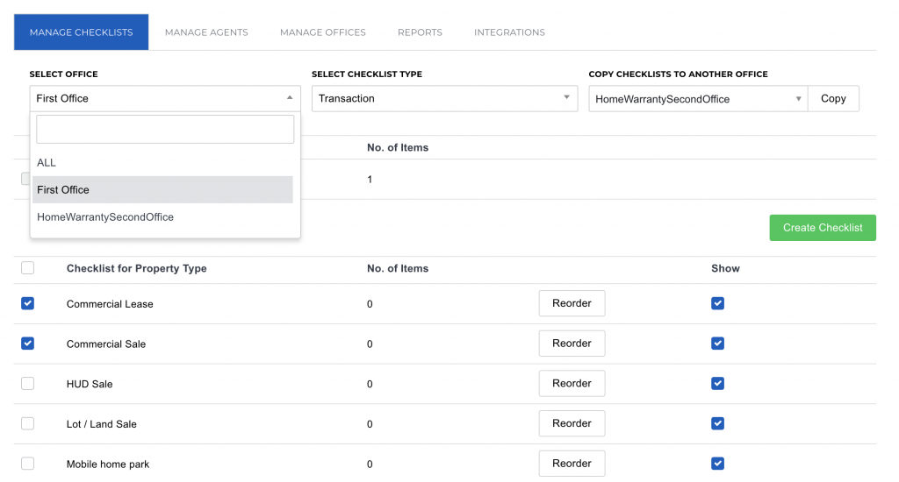Screen dimensions: 899x482
Task: Click the Create Checklist button
Action: 823,228
